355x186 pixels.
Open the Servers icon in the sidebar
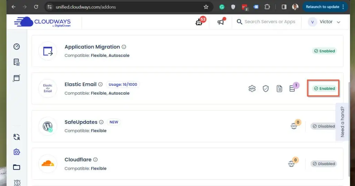click(x=17, y=62)
